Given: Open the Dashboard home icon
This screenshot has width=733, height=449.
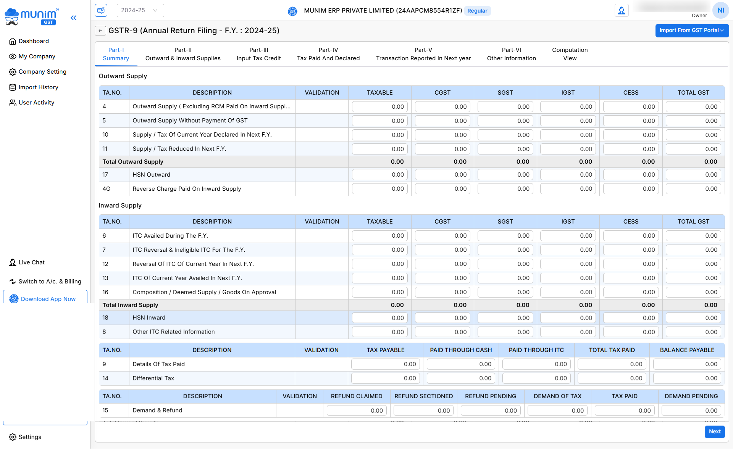Looking at the screenshot, I should (x=13, y=41).
